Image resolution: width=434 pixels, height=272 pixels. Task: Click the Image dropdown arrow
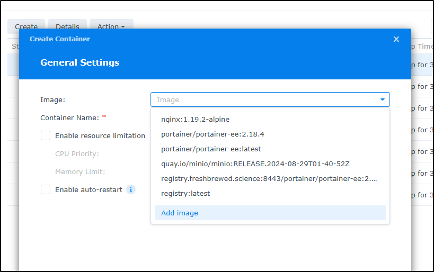[382, 99]
